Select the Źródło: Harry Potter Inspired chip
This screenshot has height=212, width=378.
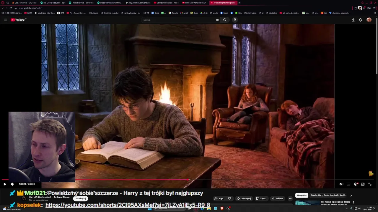point(328,195)
